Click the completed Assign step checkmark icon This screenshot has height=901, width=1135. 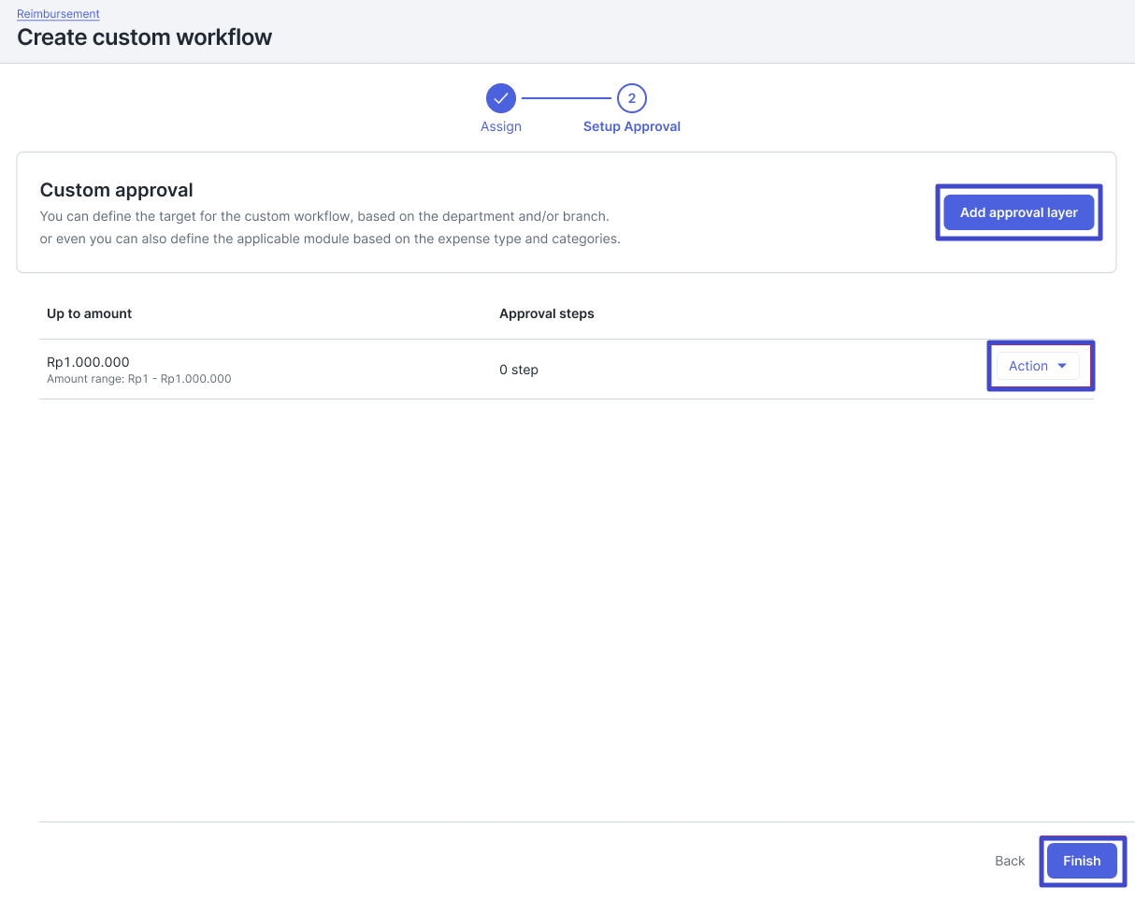tap(500, 98)
